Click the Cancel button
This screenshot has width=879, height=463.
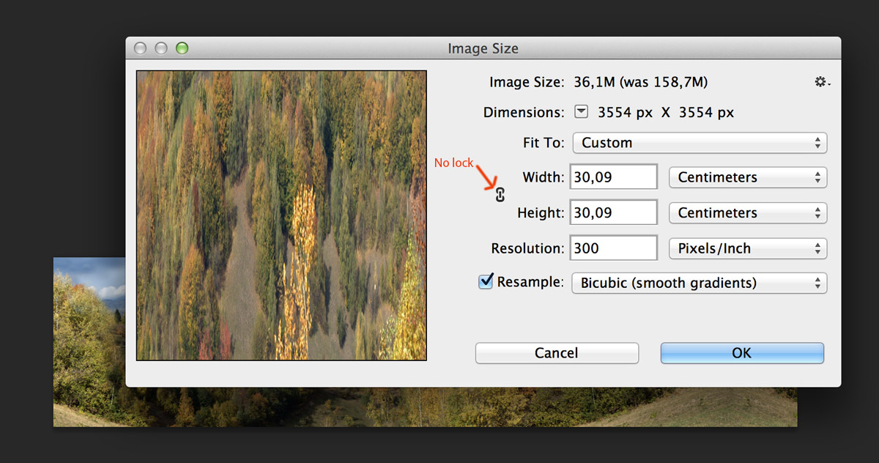coord(557,353)
